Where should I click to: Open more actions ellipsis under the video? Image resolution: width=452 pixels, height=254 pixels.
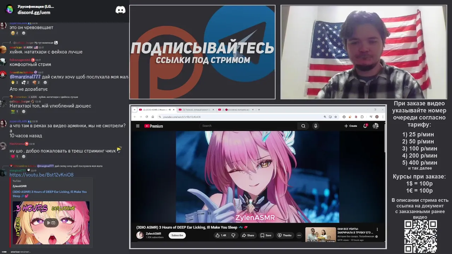(299, 235)
